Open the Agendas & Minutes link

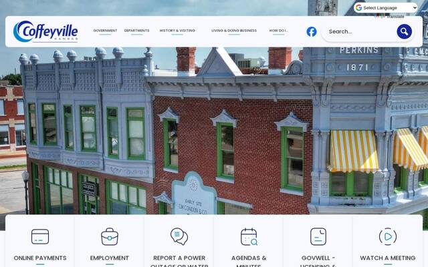249,261
